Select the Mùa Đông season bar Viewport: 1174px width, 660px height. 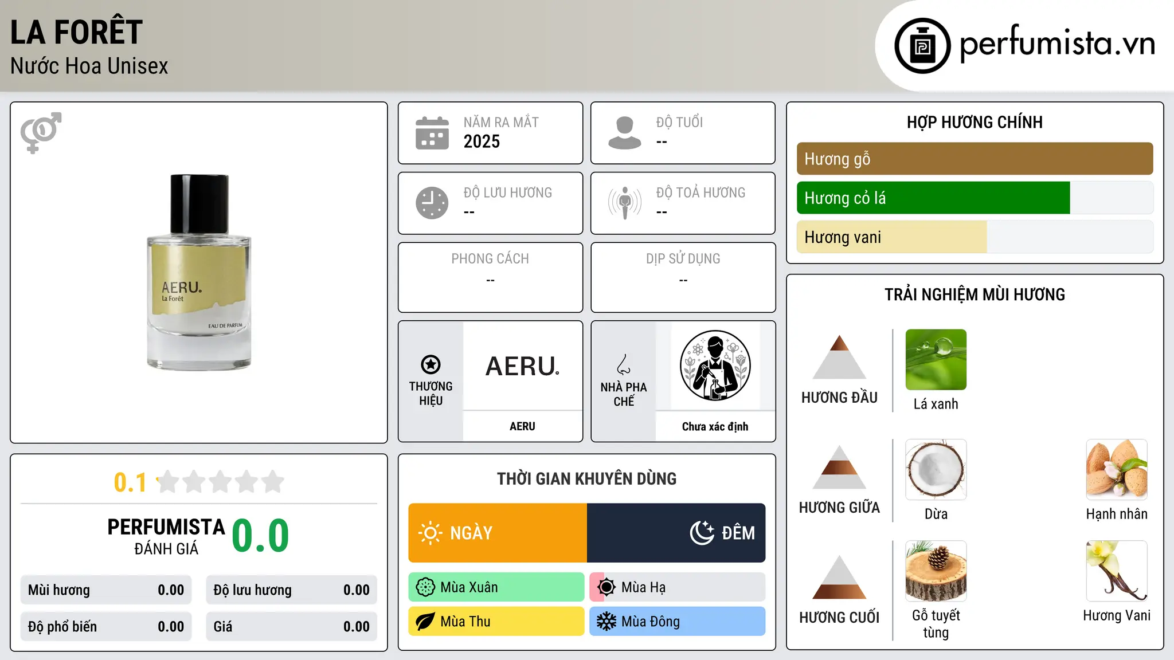click(678, 622)
